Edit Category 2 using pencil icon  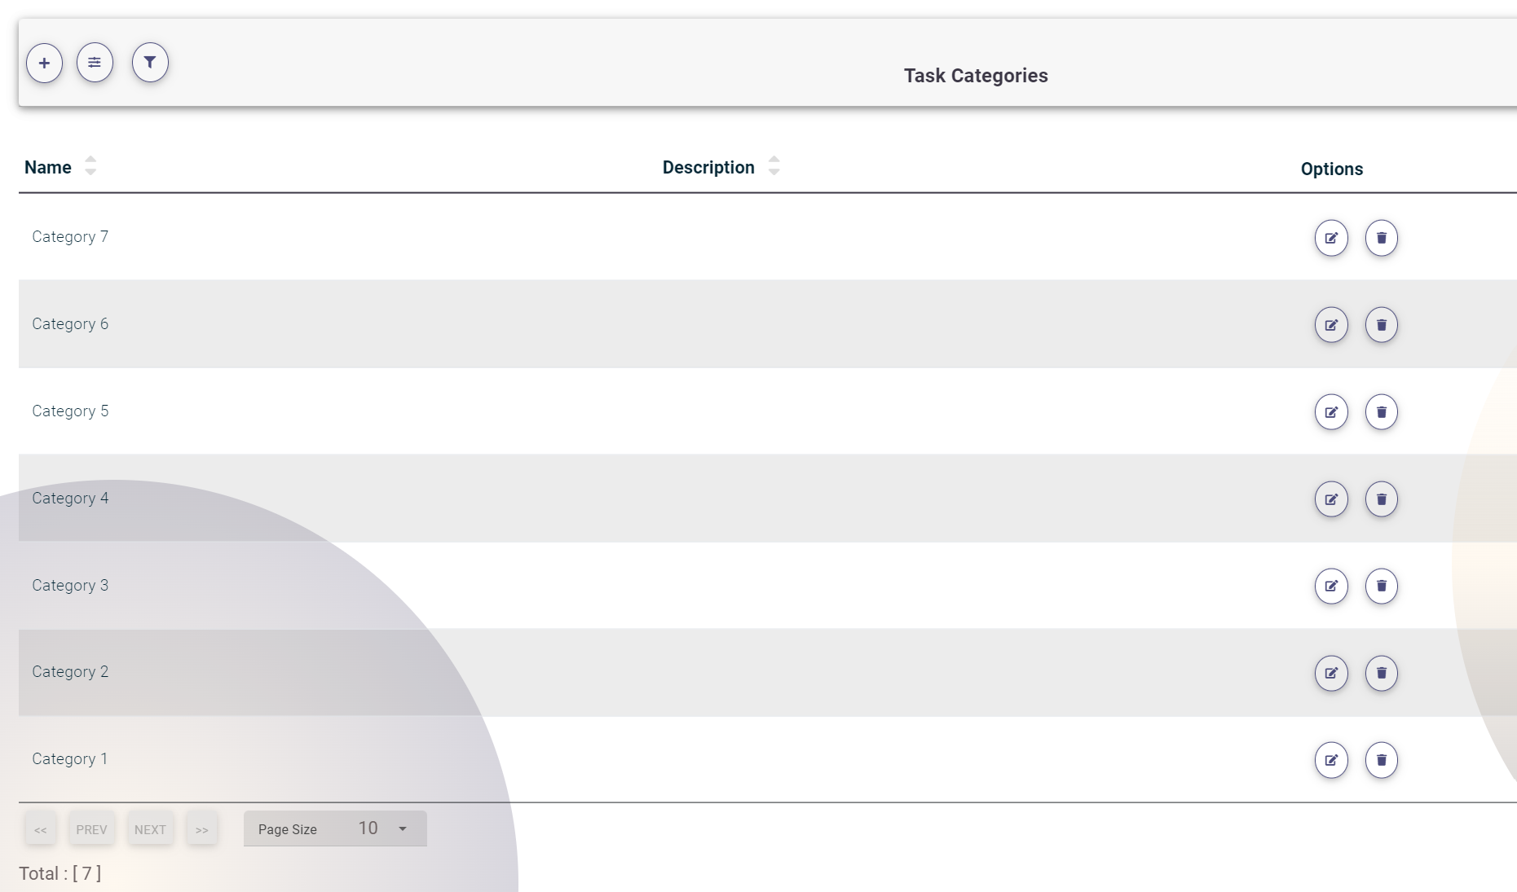[x=1331, y=673]
